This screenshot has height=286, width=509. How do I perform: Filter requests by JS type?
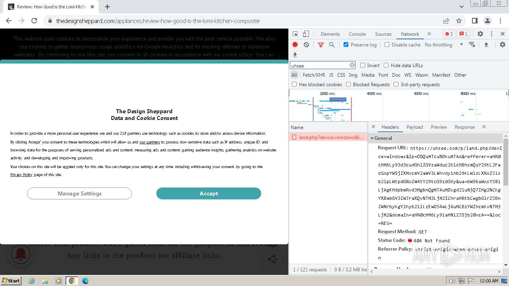click(x=331, y=75)
